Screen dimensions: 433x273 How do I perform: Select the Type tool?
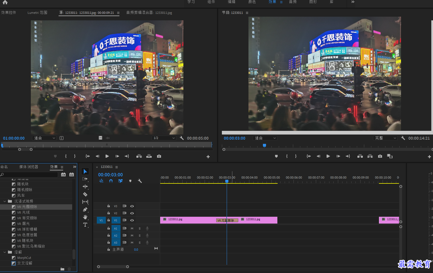85,225
